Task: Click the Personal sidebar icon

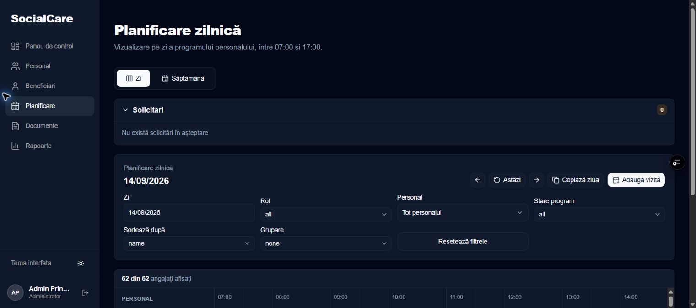Action: point(16,66)
